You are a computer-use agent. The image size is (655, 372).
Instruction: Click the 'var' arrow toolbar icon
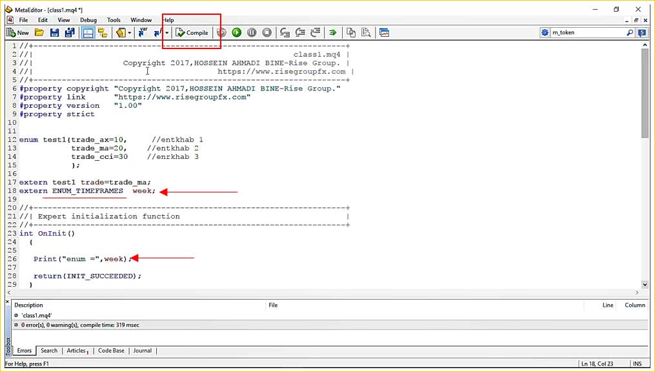(x=143, y=32)
